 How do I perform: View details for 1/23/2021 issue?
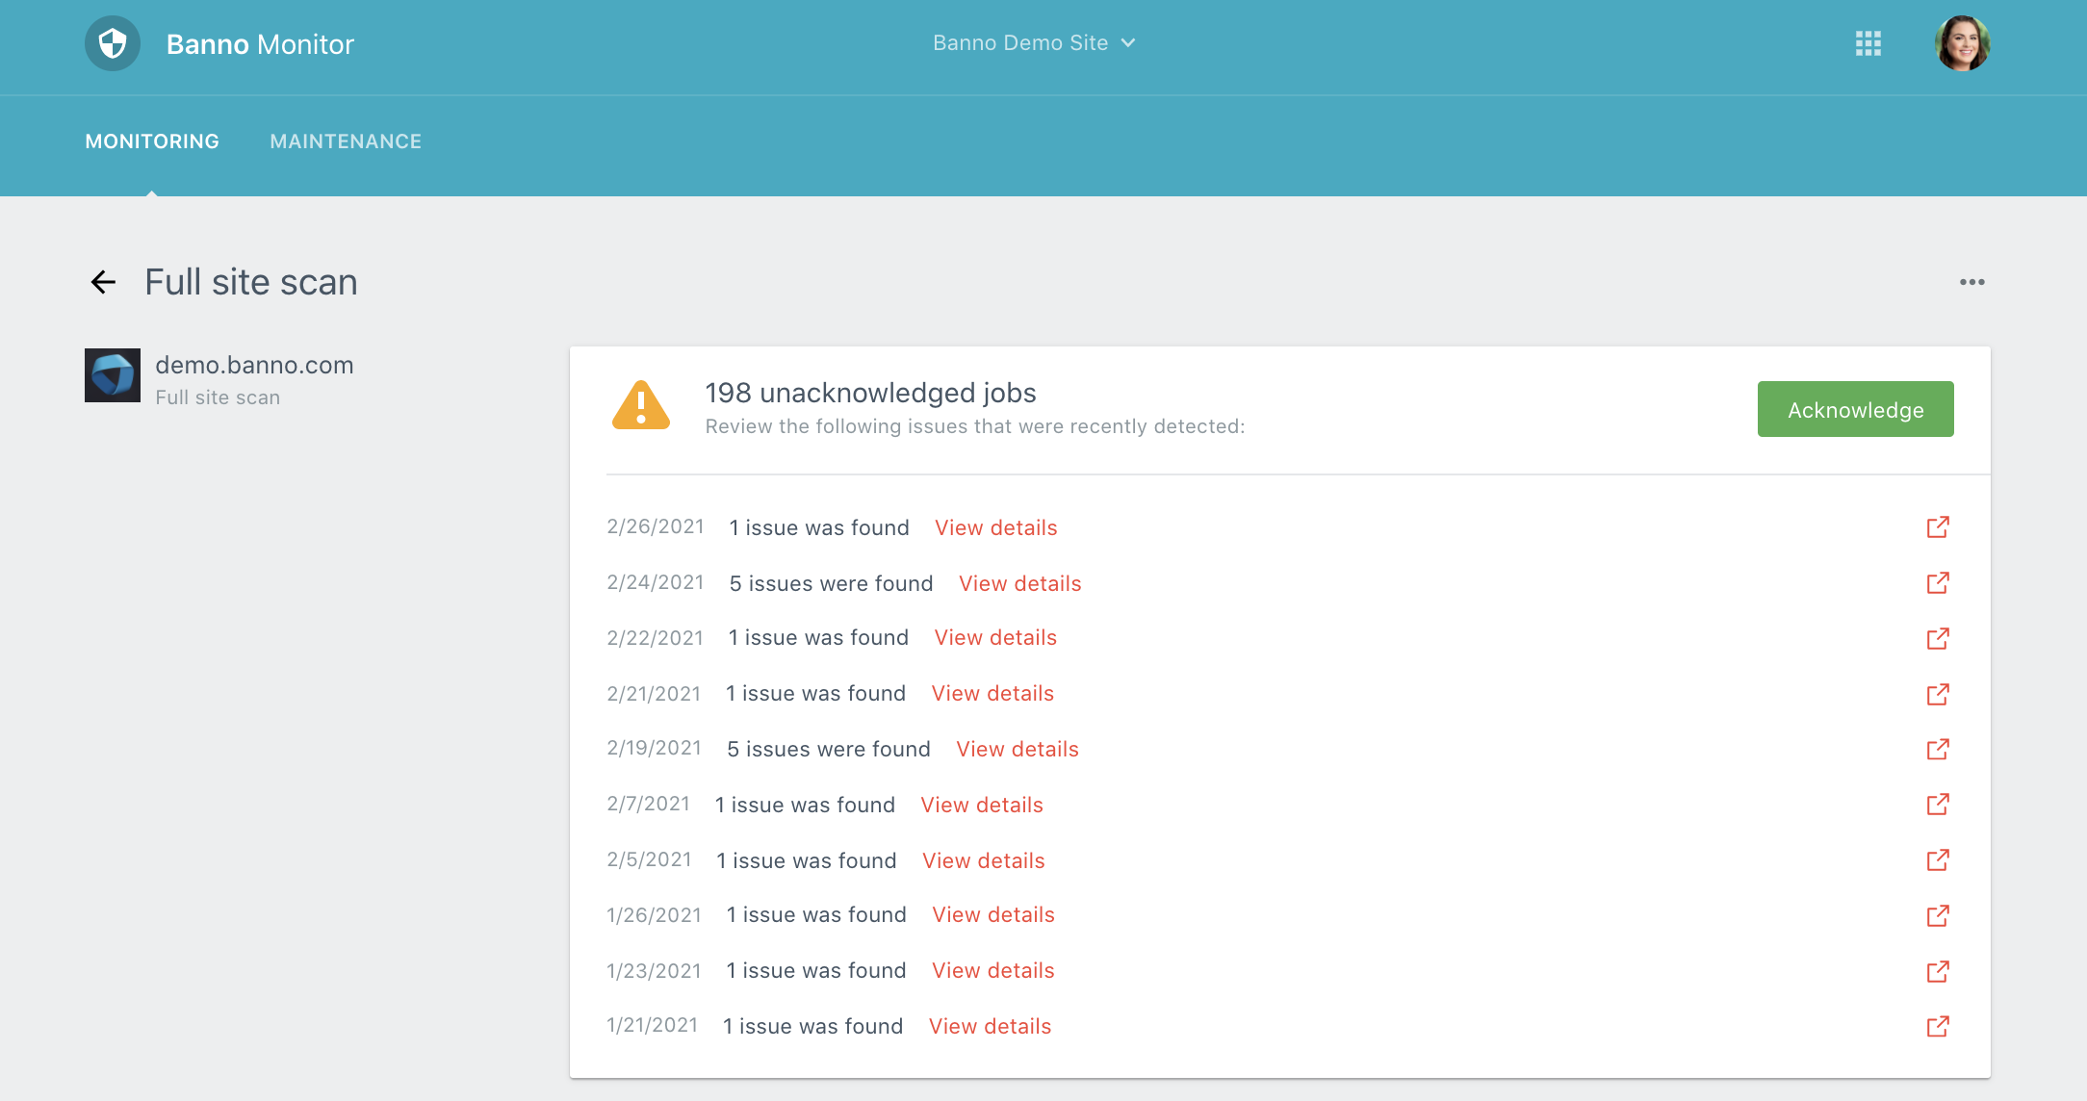(992, 971)
